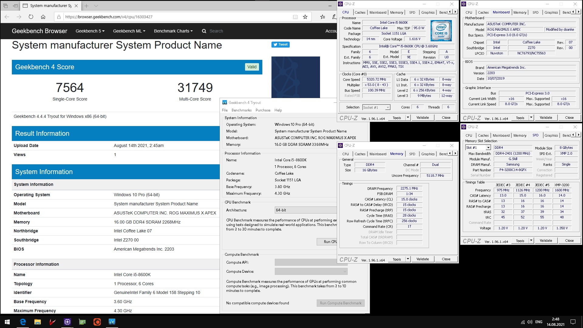Switch to CPU-Z via taskbar icon
Viewport: 583px width, 328px height.
[x=67, y=322]
